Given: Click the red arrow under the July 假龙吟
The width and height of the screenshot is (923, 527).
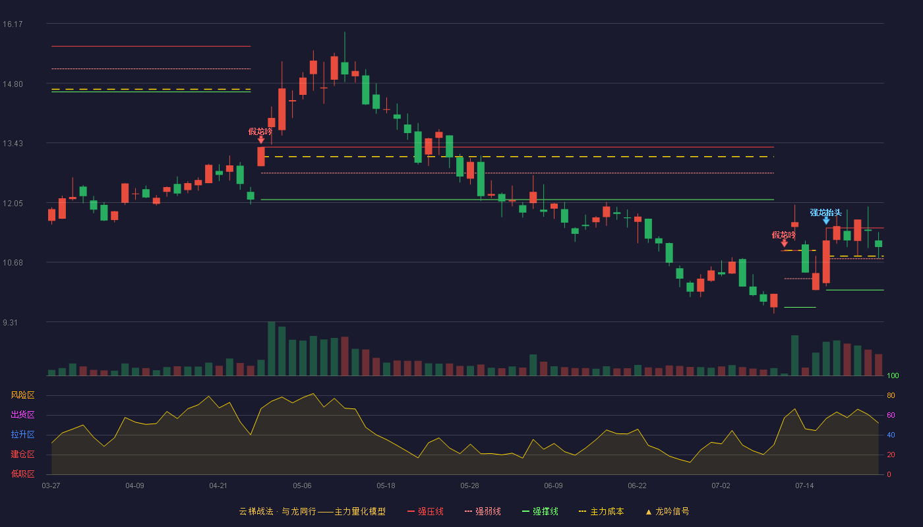Looking at the screenshot, I should 784,244.
